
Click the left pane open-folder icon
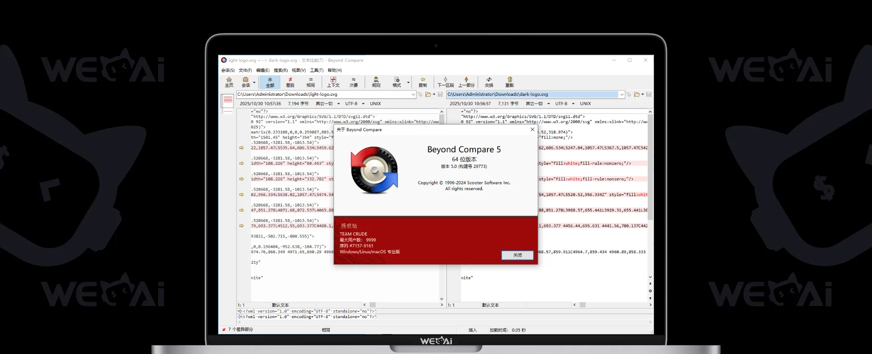428,94
